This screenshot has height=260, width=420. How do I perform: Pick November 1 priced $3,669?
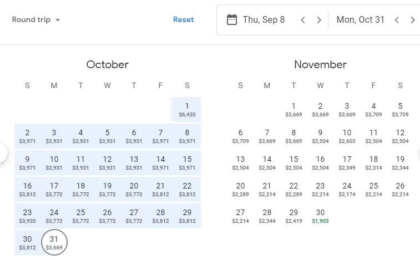(294, 110)
